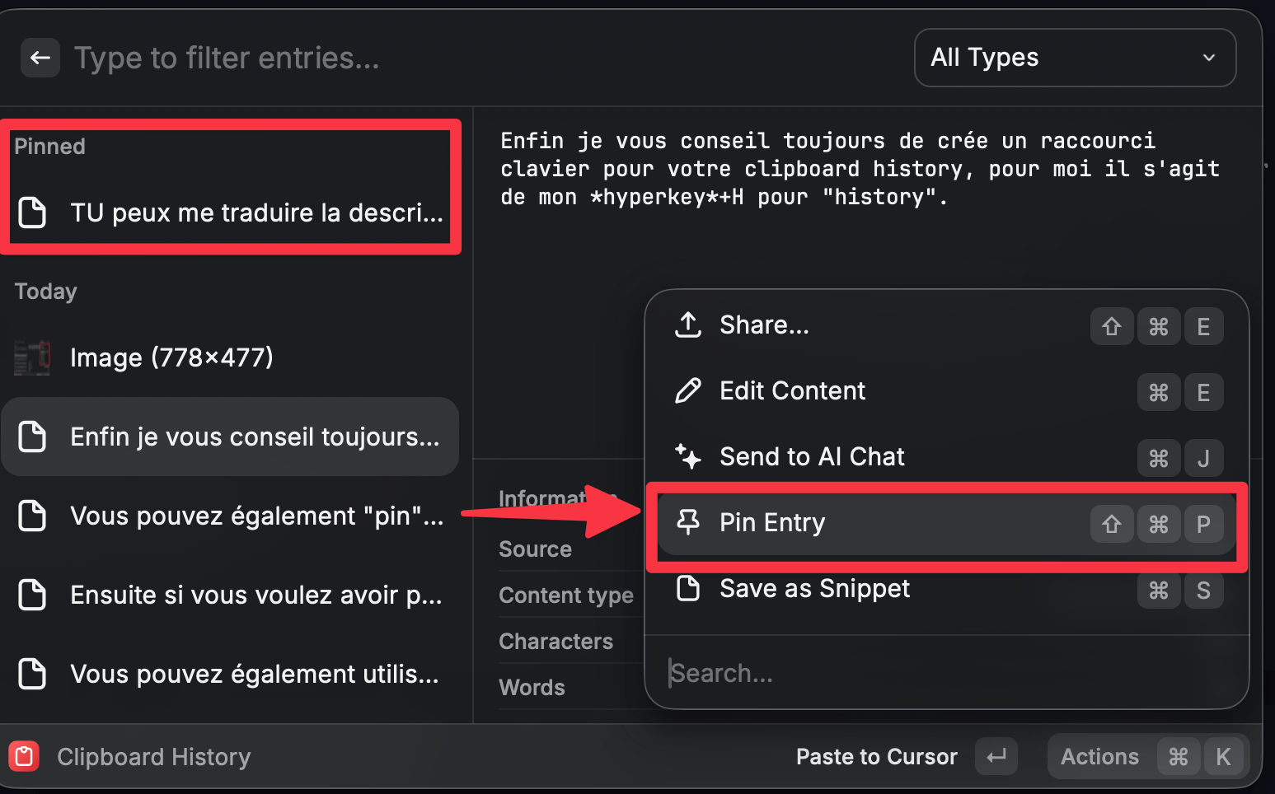Viewport: 1275px width, 794px height.
Task: Click the pinned entry's document icon
Action: pyautogui.click(x=33, y=213)
